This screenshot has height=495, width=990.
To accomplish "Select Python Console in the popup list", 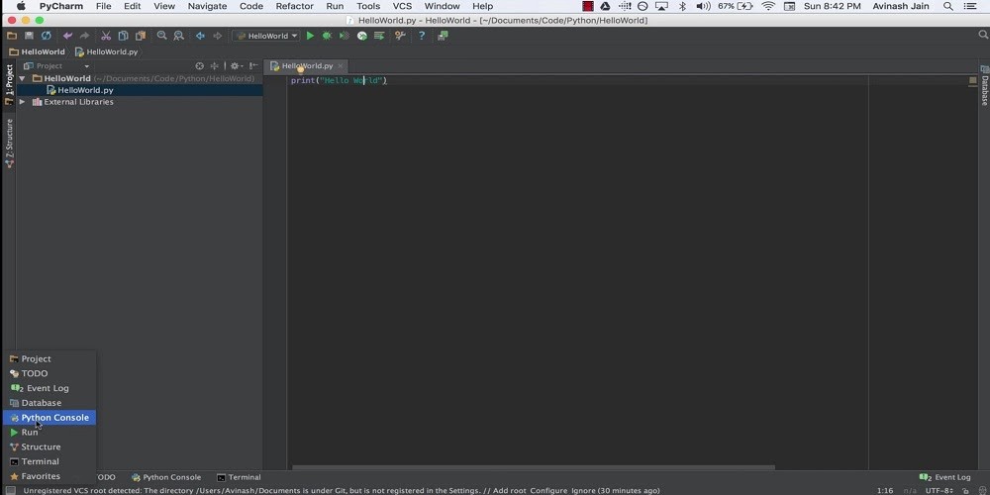I will [54, 418].
